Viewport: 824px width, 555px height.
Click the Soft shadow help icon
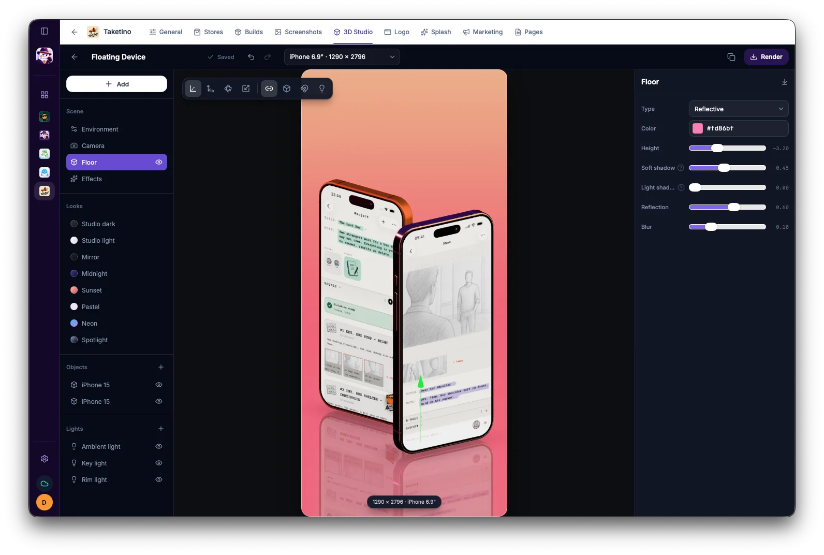tap(681, 168)
